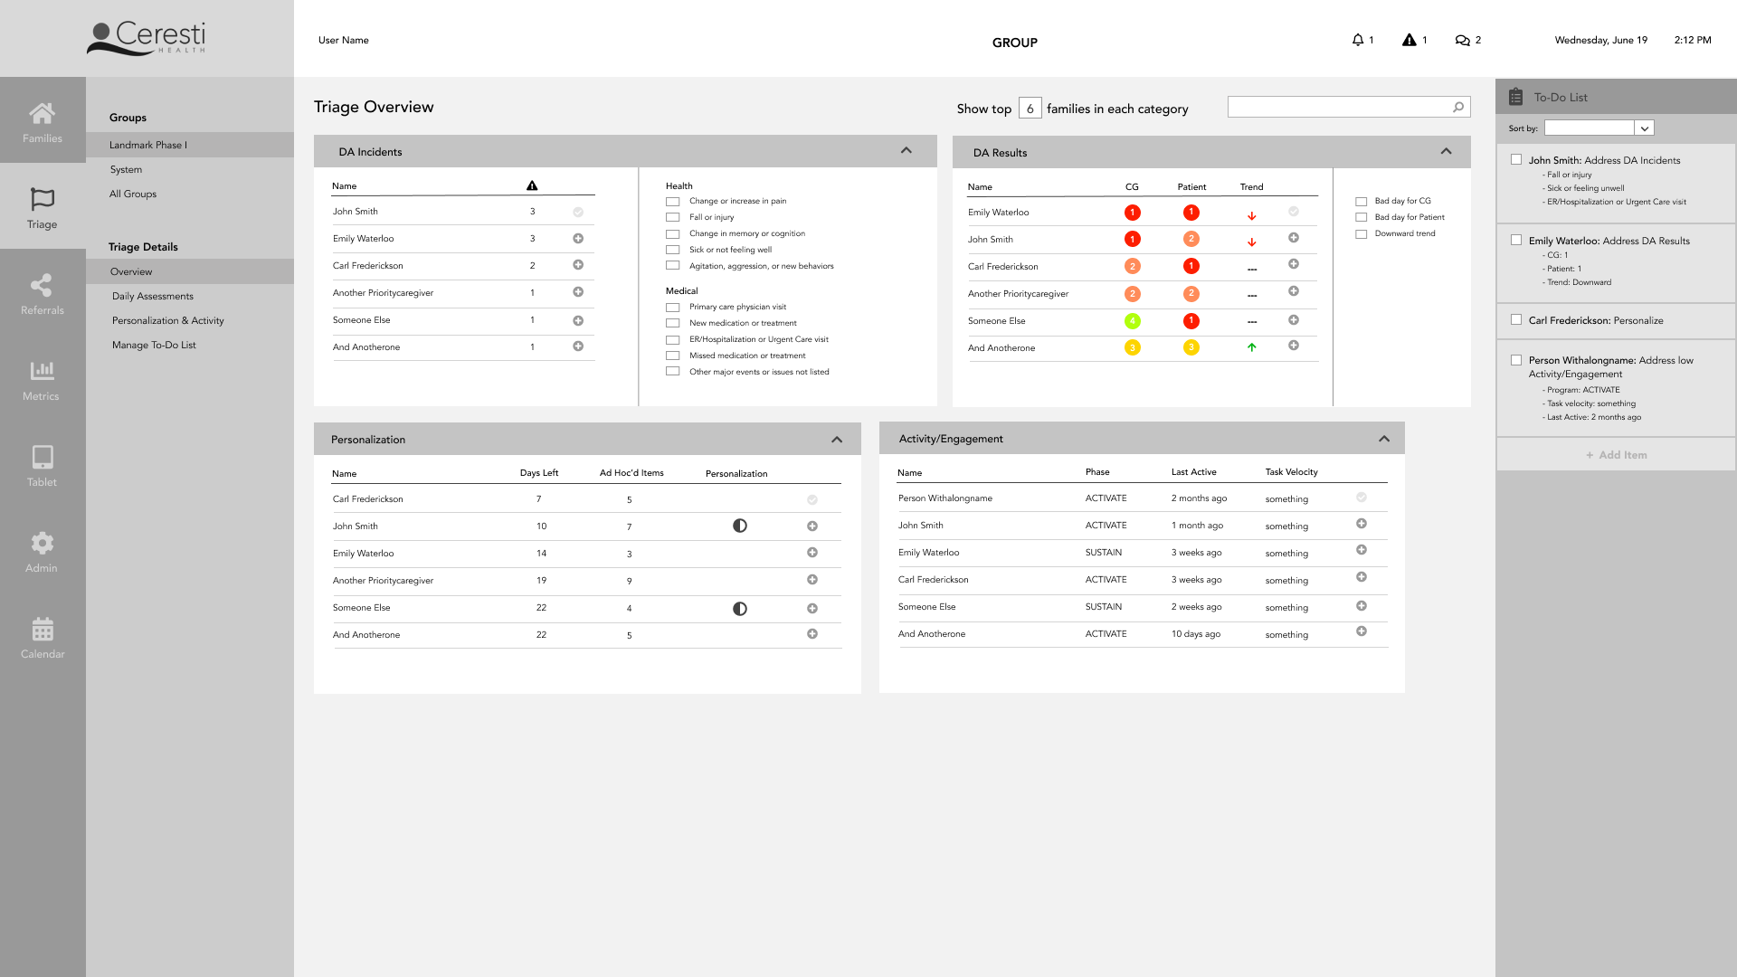Click the search magnifier icon
1737x977 pixels.
click(1458, 107)
